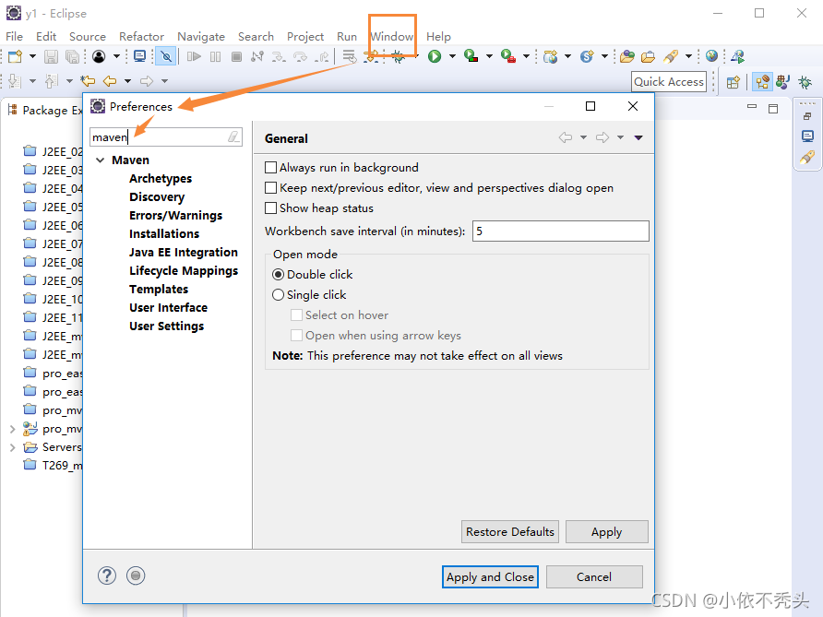
Task: Click the Save All toolbar icon
Action: (73, 56)
